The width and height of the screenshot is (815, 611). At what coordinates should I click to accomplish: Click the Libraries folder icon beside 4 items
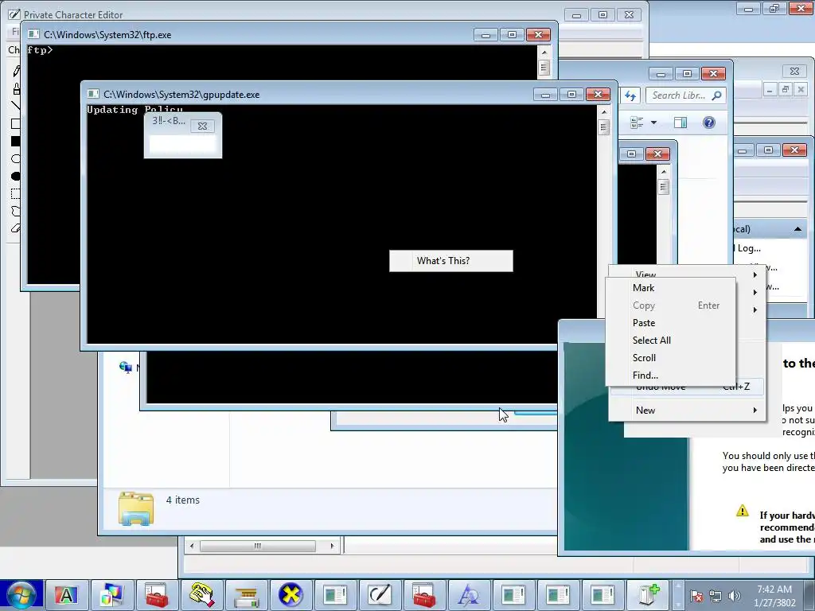[135, 508]
